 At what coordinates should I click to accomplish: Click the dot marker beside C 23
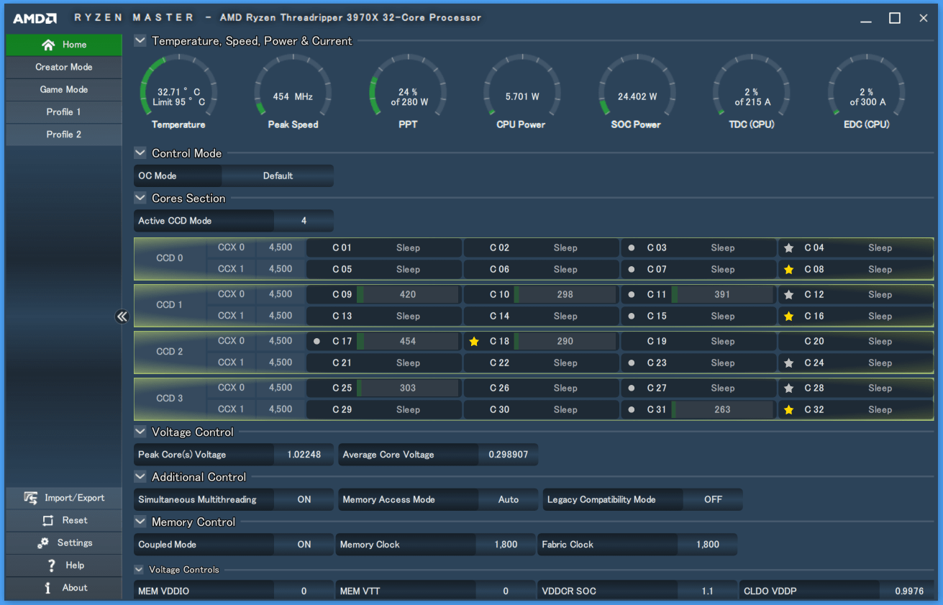[x=632, y=363]
